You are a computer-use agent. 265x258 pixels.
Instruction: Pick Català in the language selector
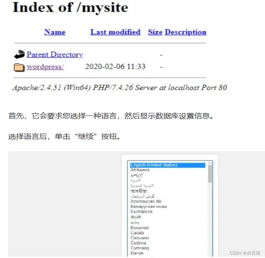137,233
